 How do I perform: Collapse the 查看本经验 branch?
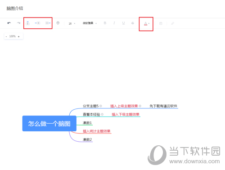coord(102,114)
